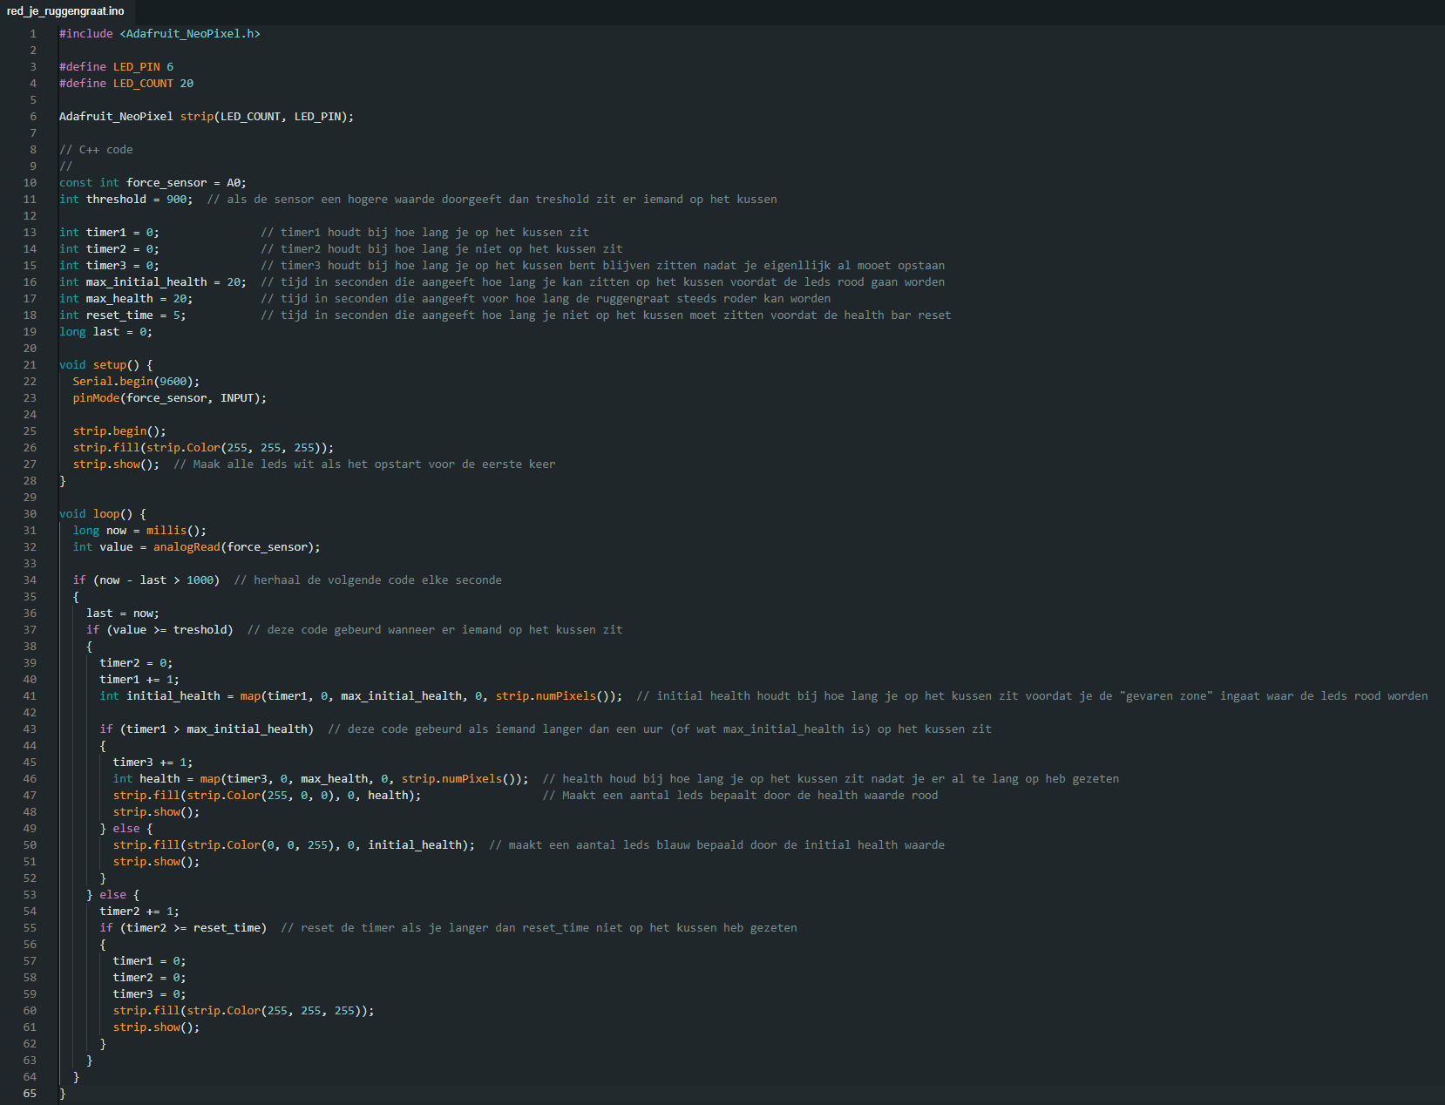Click 'timer3 += 1;' statement

[153, 763]
